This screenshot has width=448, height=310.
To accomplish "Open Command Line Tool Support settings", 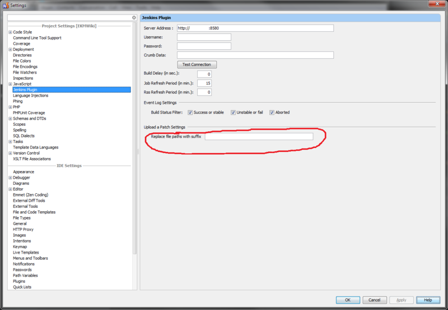I will (37, 38).
